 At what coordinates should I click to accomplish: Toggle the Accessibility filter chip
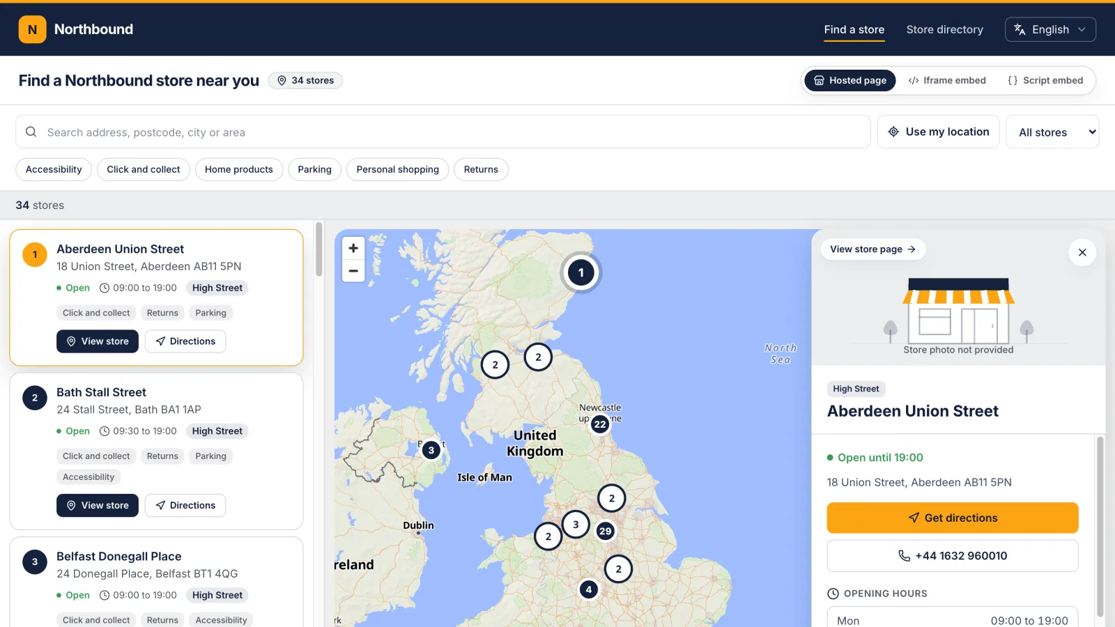[54, 169]
